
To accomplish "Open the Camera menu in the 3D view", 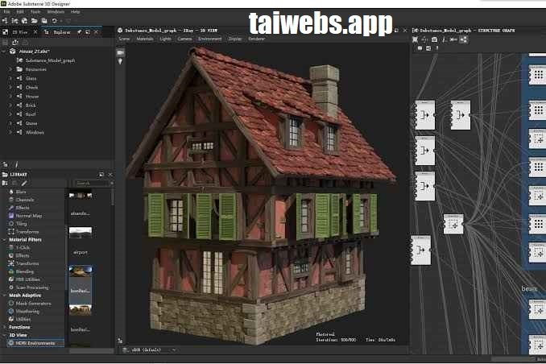I will click(184, 39).
